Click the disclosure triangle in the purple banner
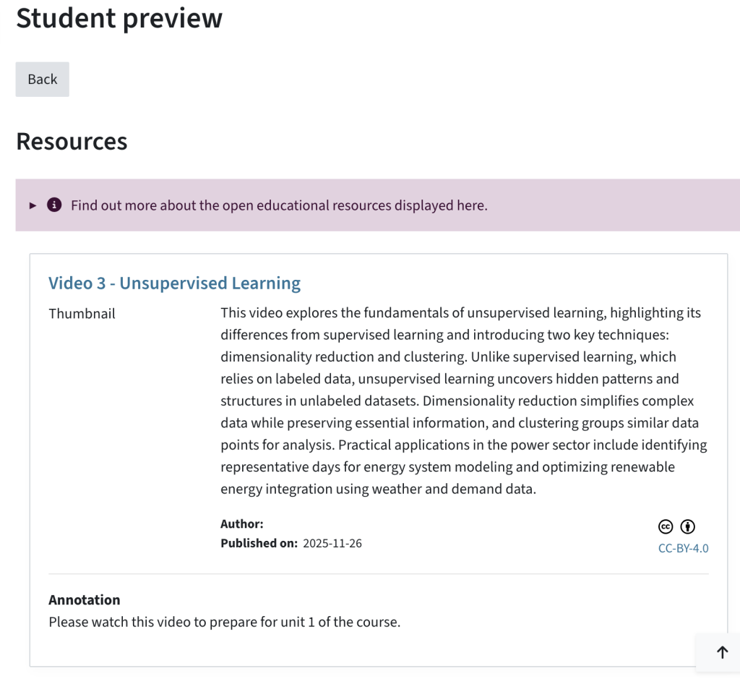This screenshot has height=679, width=740. 33,205
